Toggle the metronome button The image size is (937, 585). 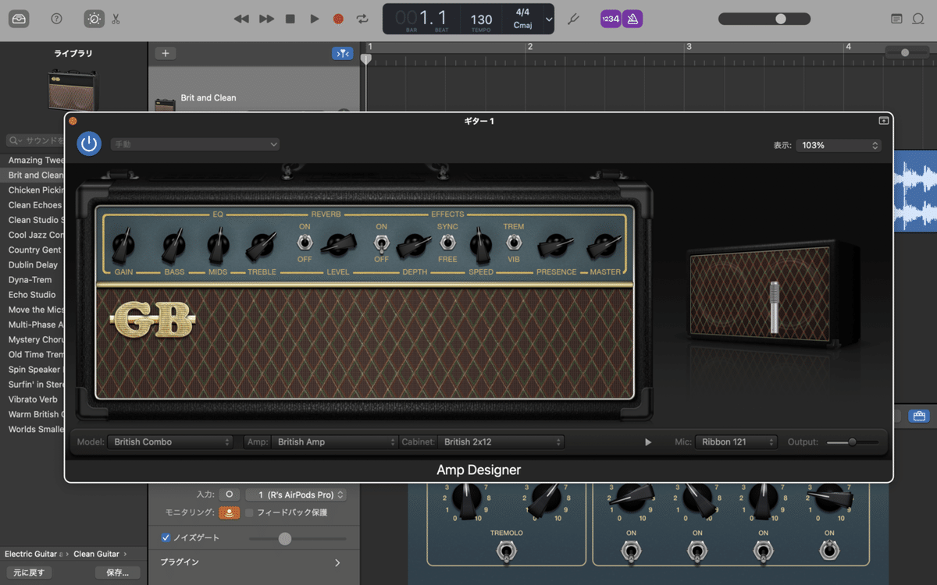(x=632, y=19)
